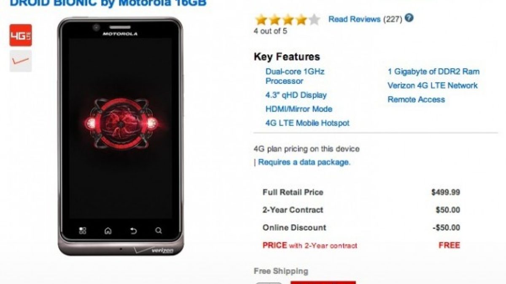Tap the phone's back arrow icon
506x284 pixels.
(x=133, y=231)
